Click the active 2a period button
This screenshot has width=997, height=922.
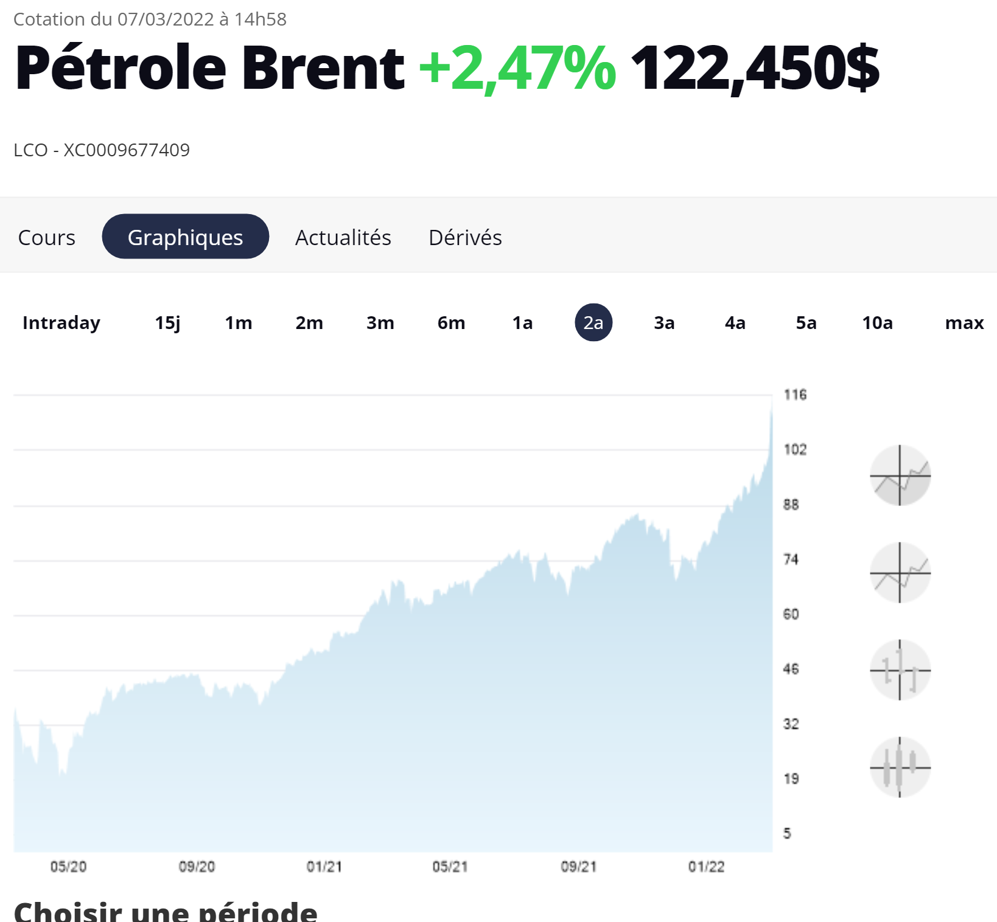pyautogui.click(x=593, y=323)
